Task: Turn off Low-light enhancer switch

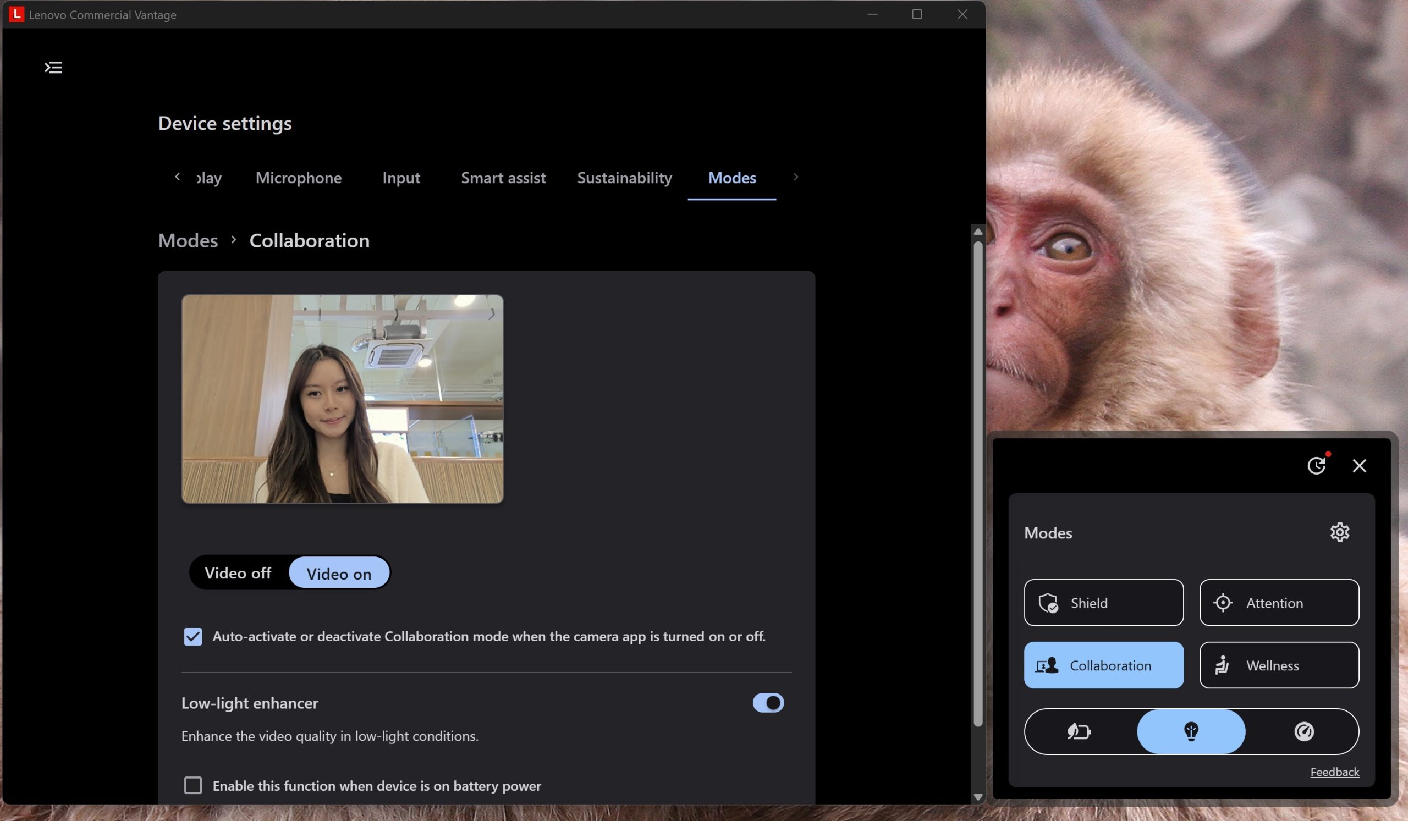Action: (768, 703)
